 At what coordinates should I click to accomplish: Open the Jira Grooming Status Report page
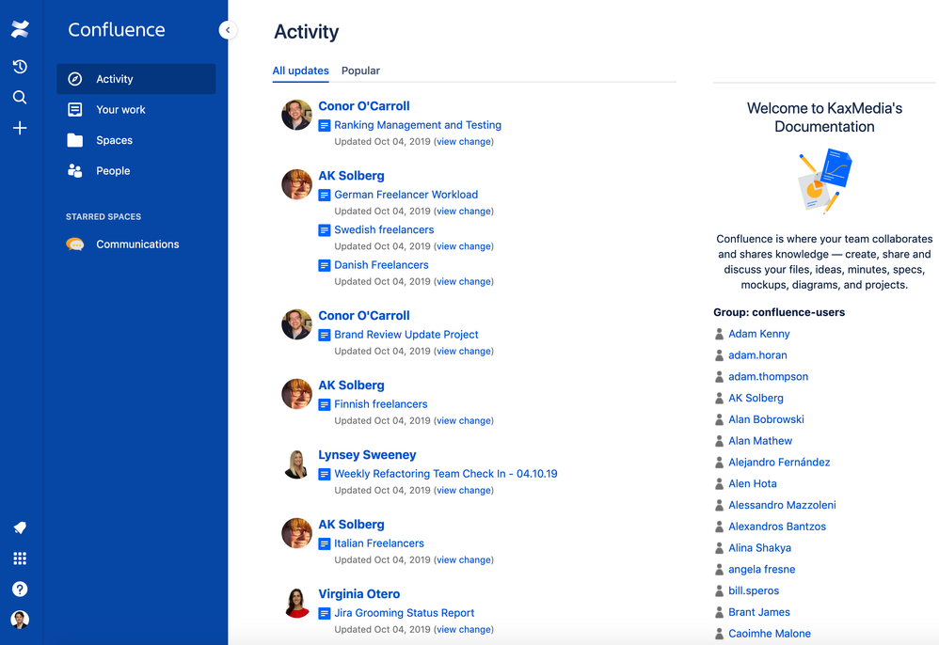(405, 613)
